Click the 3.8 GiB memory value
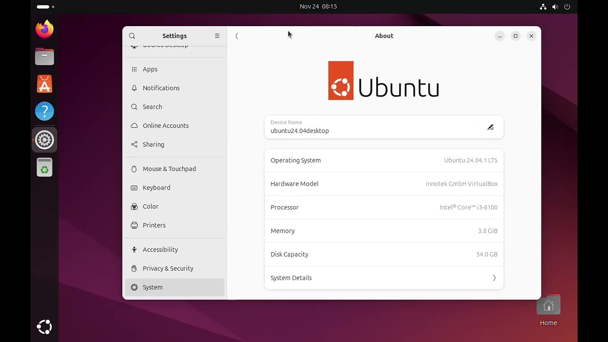This screenshot has height=342, width=608. coord(488,231)
